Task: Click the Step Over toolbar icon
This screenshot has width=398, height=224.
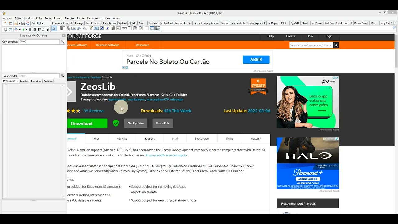Action: pyautogui.click(x=44, y=30)
